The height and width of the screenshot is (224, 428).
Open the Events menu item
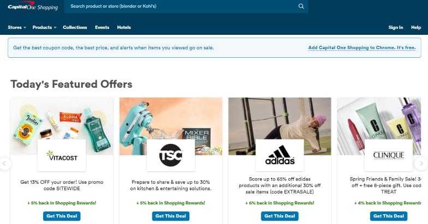[102, 27]
